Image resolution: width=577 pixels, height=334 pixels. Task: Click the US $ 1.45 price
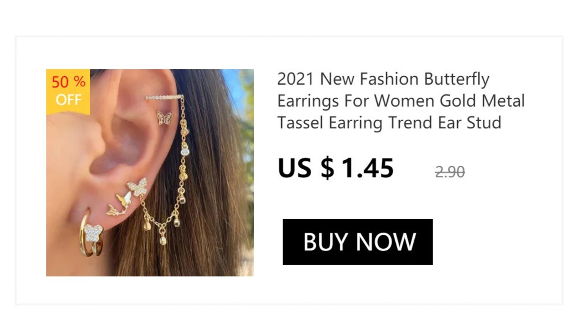point(336,168)
